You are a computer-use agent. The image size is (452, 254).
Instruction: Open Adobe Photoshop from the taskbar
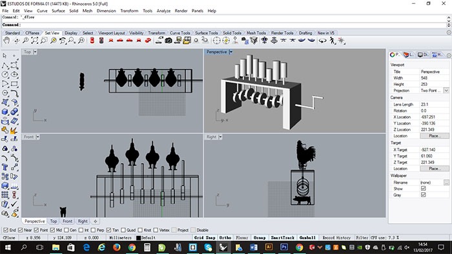coord(284,247)
